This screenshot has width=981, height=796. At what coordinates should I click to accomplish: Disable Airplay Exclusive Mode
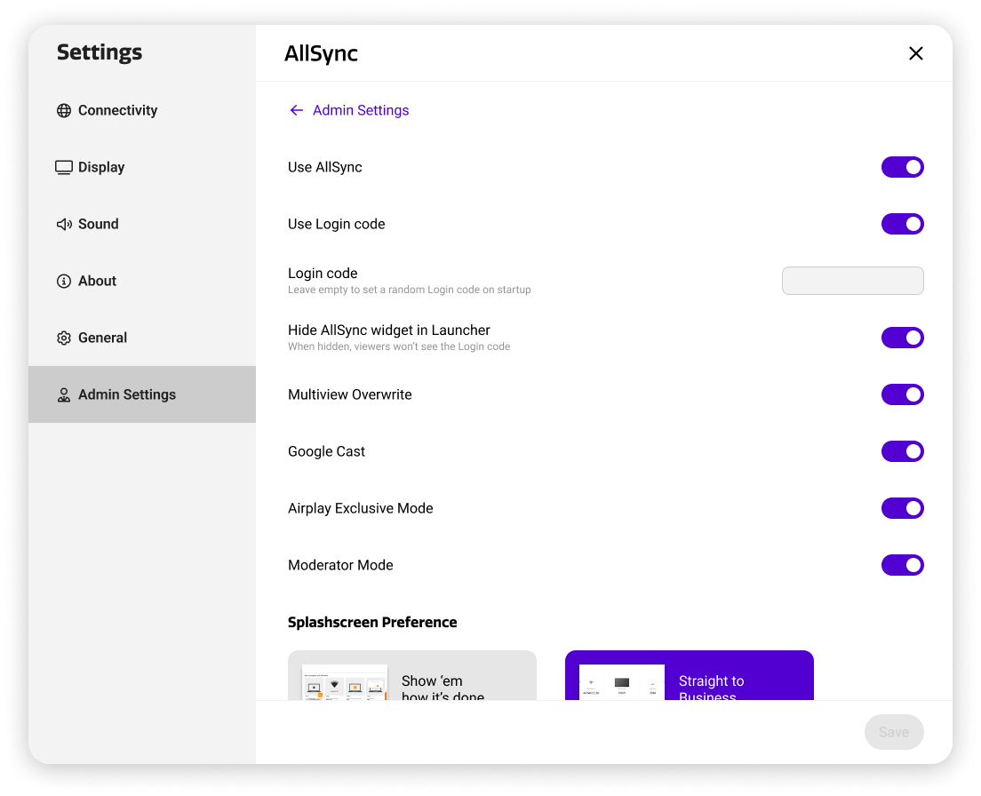click(903, 508)
